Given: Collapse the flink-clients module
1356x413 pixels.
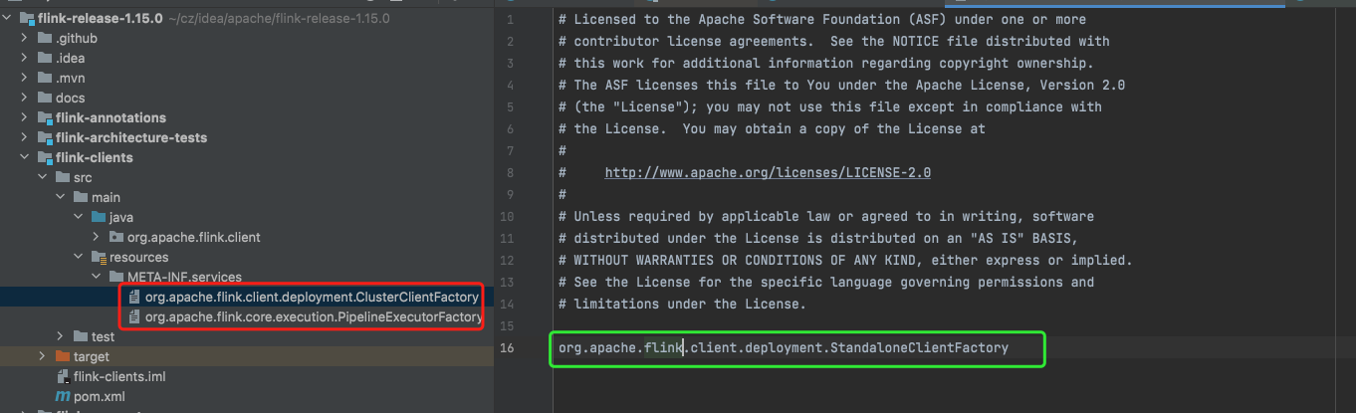Looking at the screenshot, I should (x=26, y=157).
